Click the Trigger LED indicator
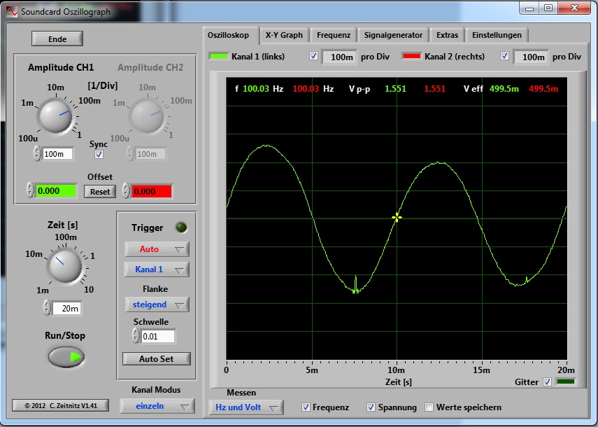The width and height of the screenshot is (598, 427). (180, 227)
